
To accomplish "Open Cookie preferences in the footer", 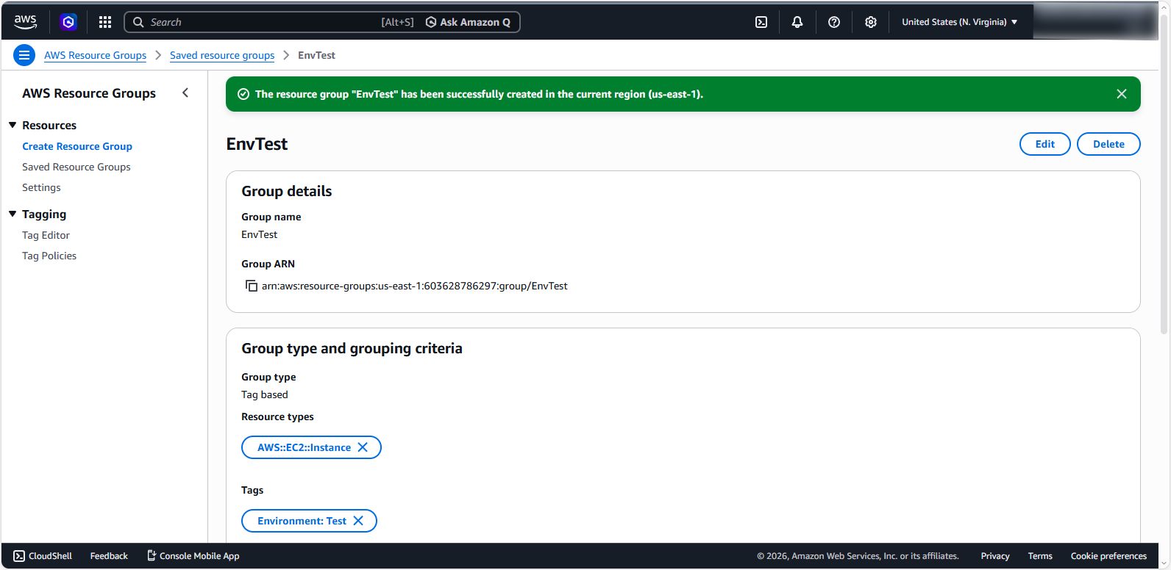I will [1108, 556].
